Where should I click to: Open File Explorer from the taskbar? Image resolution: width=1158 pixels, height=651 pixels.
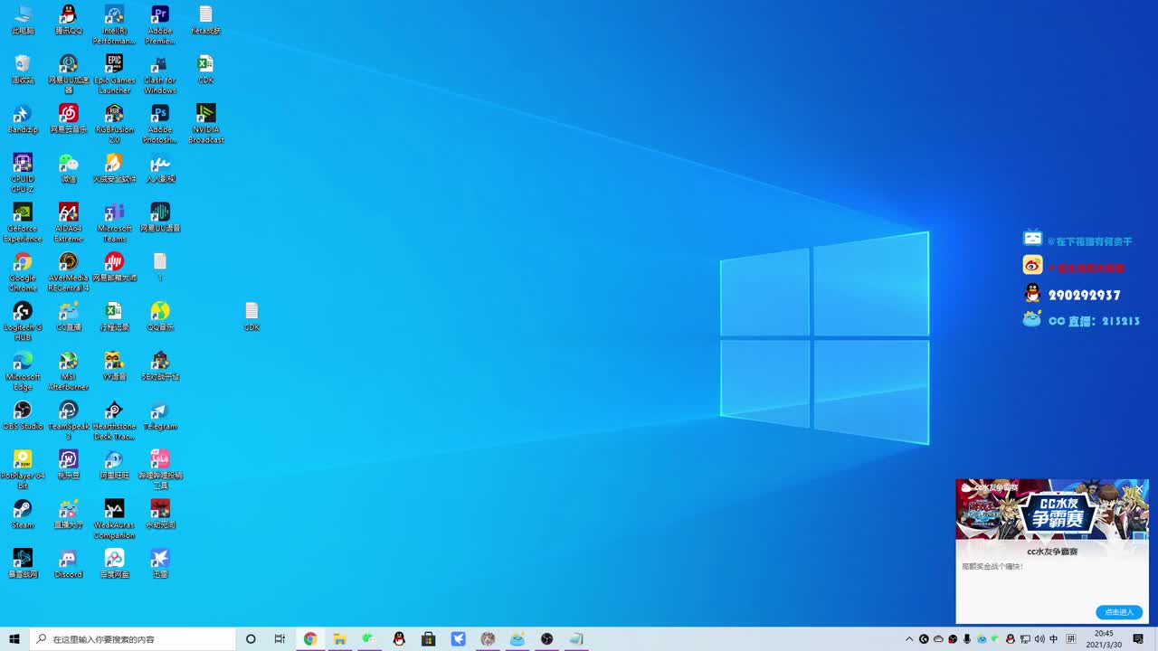pyautogui.click(x=340, y=639)
